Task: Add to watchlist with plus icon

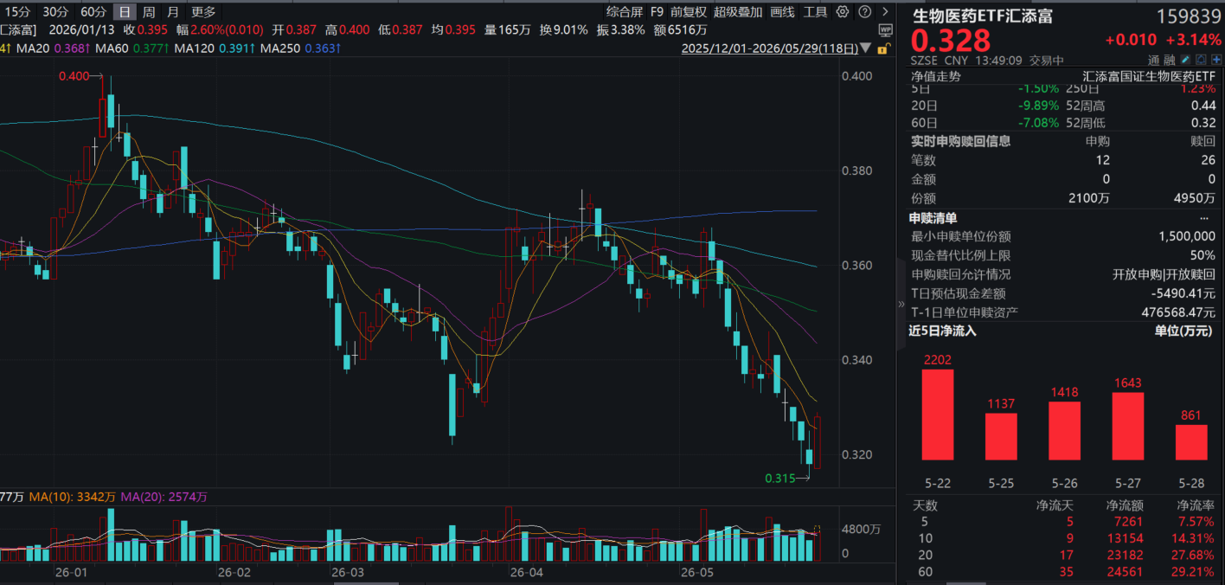Action: (1216, 60)
